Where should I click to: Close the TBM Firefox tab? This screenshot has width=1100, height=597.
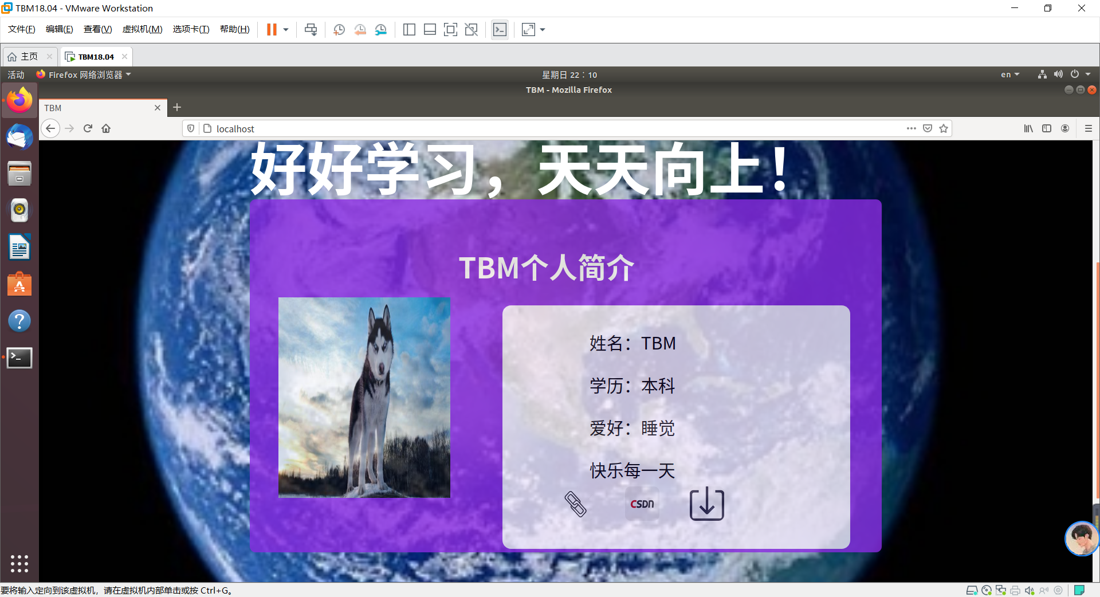158,108
